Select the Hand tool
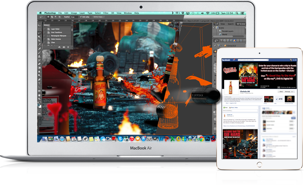The height and width of the screenshot is (185, 304). point(40,95)
